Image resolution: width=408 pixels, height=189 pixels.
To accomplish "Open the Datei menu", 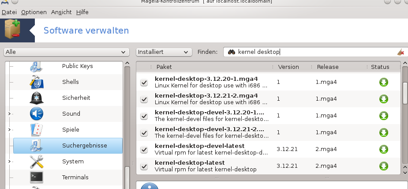I will [x=9, y=12].
